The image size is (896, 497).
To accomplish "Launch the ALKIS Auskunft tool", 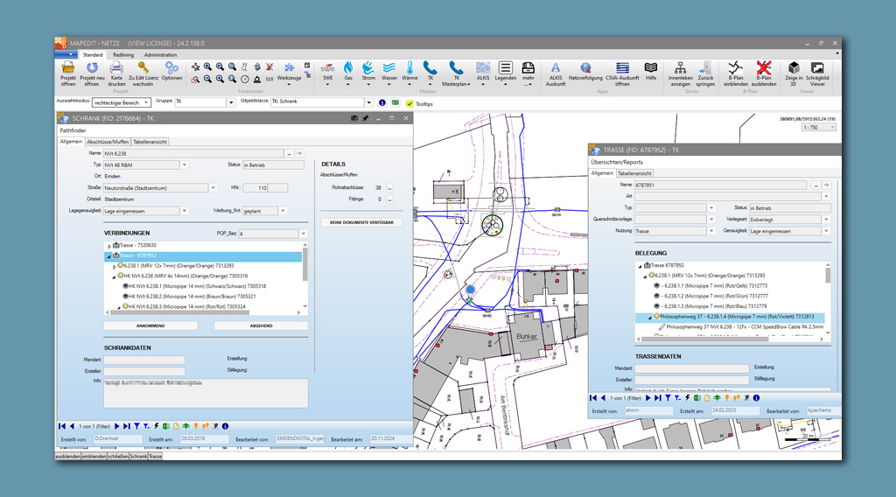I will (x=556, y=68).
